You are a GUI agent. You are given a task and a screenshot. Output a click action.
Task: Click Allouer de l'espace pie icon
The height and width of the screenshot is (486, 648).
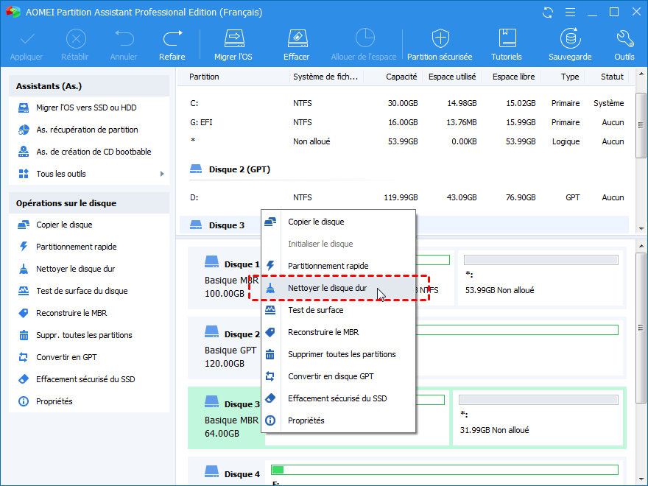[x=364, y=38]
